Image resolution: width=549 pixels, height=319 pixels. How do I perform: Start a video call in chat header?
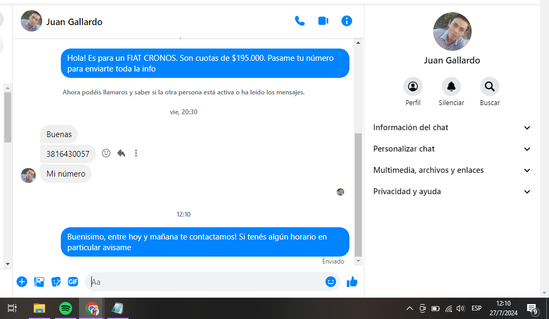pyautogui.click(x=323, y=21)
